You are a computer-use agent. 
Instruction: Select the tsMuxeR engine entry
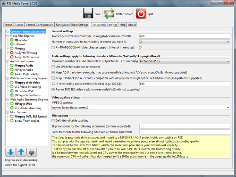20,44
